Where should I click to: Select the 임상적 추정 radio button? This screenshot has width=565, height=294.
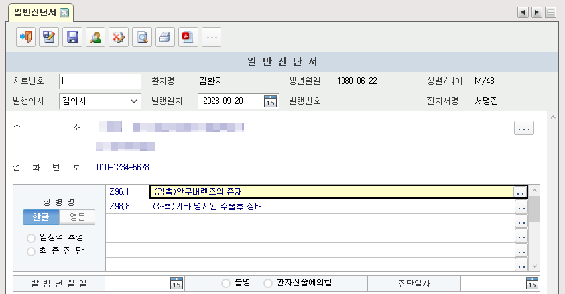31,238
